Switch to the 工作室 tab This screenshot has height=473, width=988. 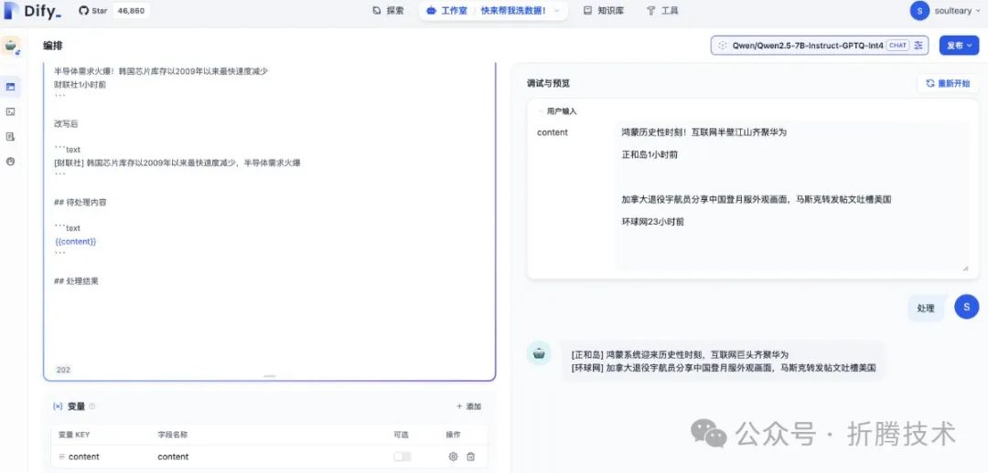pyautogui.click(x=446, y=11)
